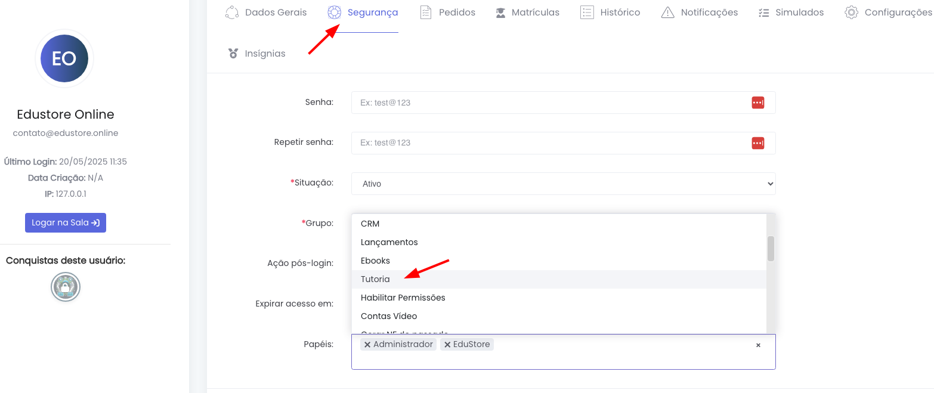The image size is (934, 393).
Task: Remove the Administrador role tag
Action: [x=367, y=345]
